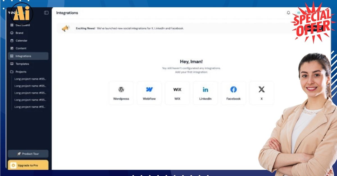Image resolution: width=337 pixels, height=176 pixels.
Task: Open the Content section
Action: pos(28,48)
